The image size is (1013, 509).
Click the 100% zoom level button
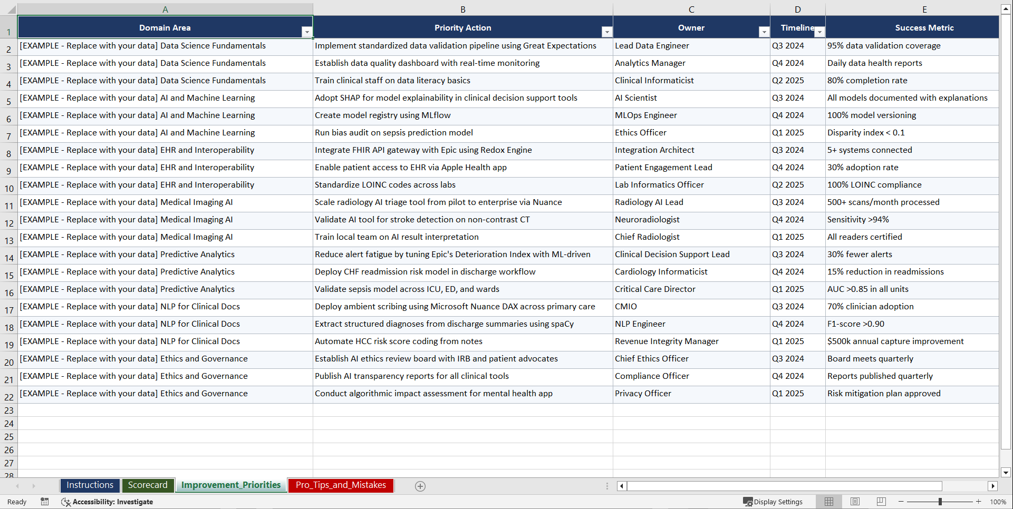click(998, 502)
